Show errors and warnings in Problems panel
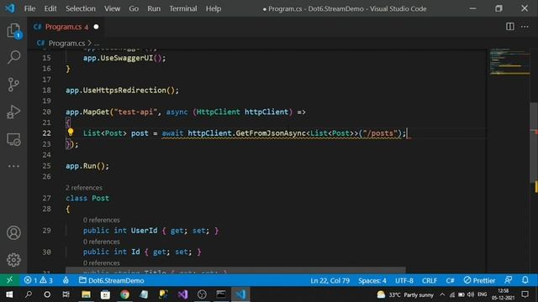The image size is (538, 302). pyautogui.click(x=38, y=280)
